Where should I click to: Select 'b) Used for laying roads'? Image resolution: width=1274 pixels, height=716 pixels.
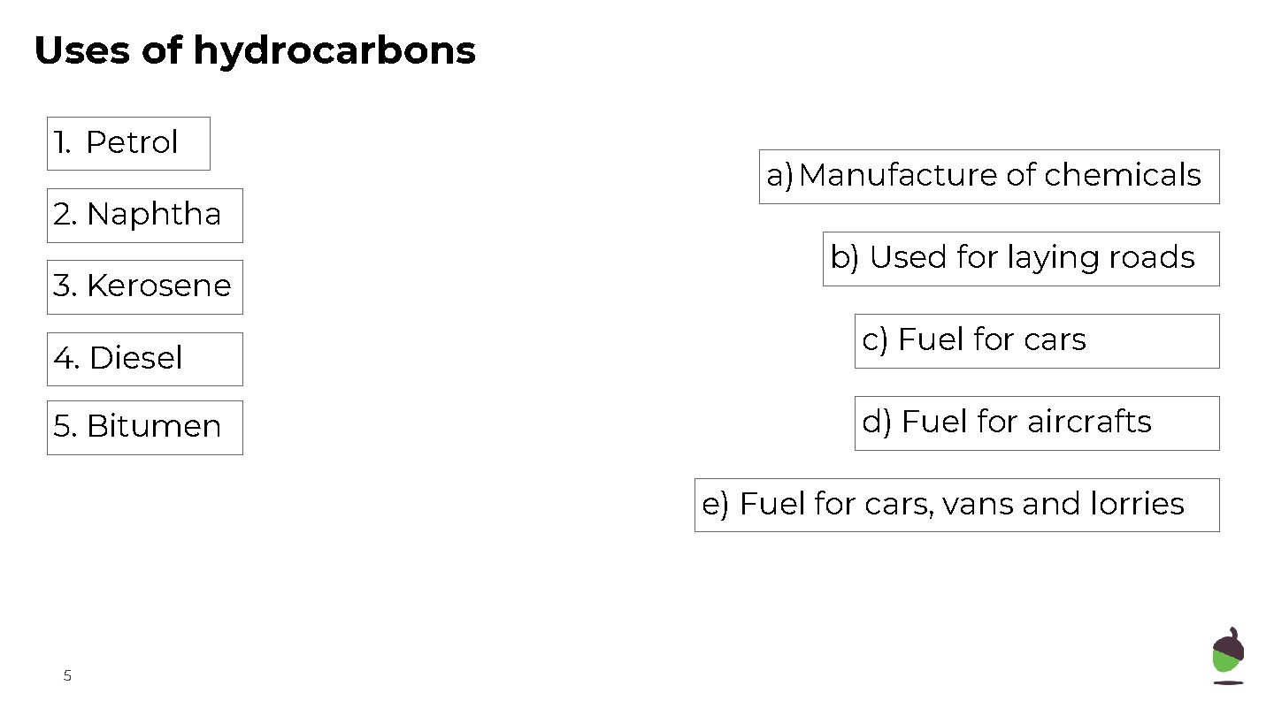click(x=1020, y=258)
